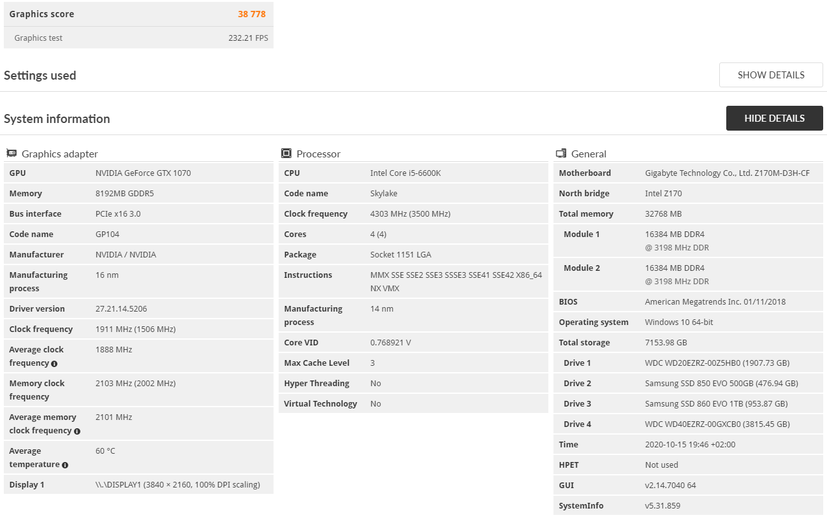Click the Graphics test 232.21 FPS value
The height and width of the screenshot is (520, 827).
pyautogui.click(x=248, y=38)
